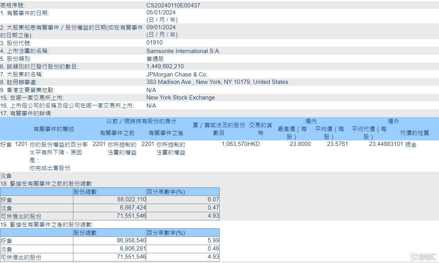The height and width of the screenshot is (263, 439).
Task: Click issued shares figure 1,449,692,210
Action: pos(165,66)
